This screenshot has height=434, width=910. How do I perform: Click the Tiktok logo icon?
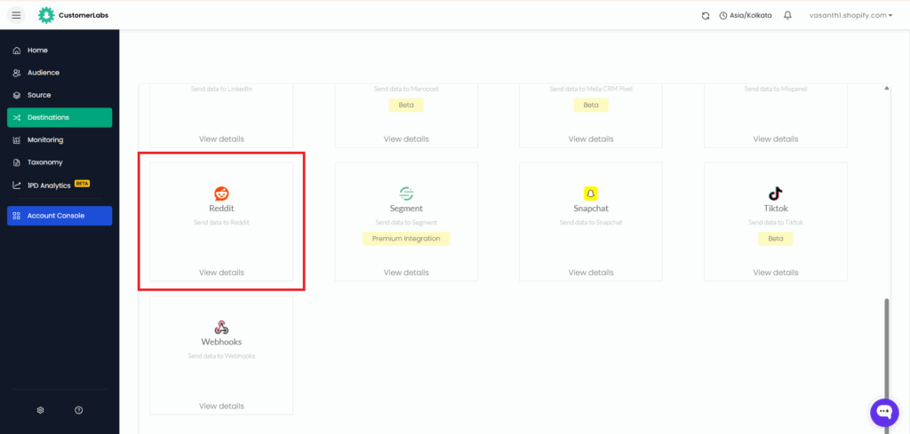point(775,193)
